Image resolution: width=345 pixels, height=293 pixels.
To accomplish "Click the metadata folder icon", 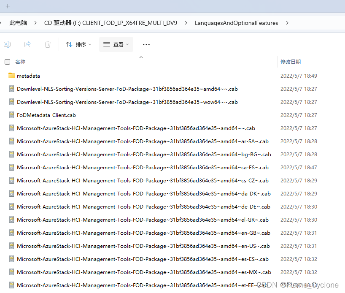I will point(12,76).
